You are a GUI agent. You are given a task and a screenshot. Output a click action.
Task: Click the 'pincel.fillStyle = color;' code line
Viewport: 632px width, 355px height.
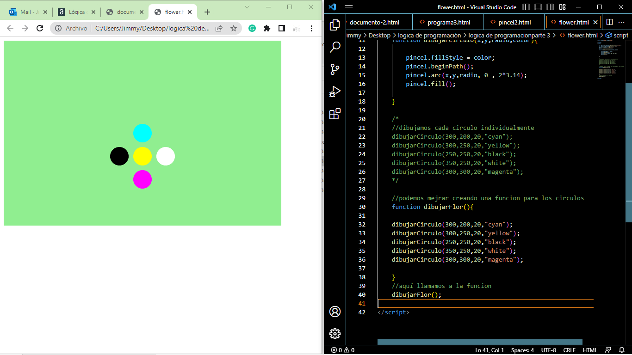[450, 57]
